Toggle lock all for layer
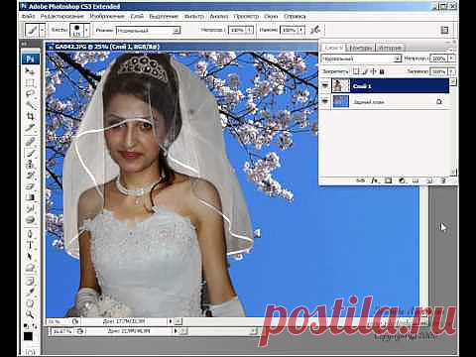Viewport: 476px width, 357px height. tap(382, 71)
